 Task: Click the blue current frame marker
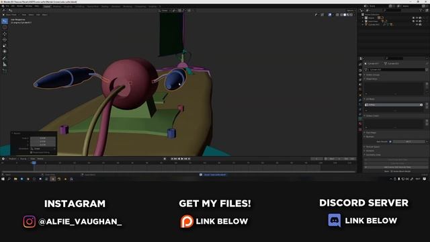pyautogui.click(x=34, y=163)
